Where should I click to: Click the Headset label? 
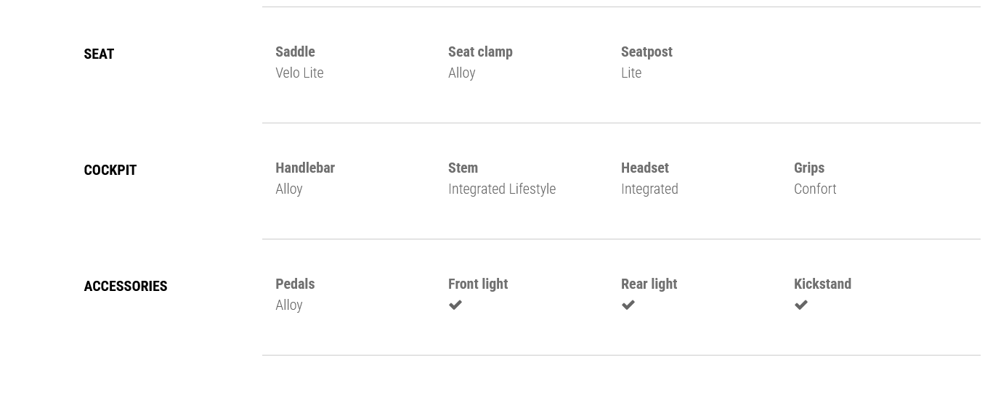click(645, 168)
